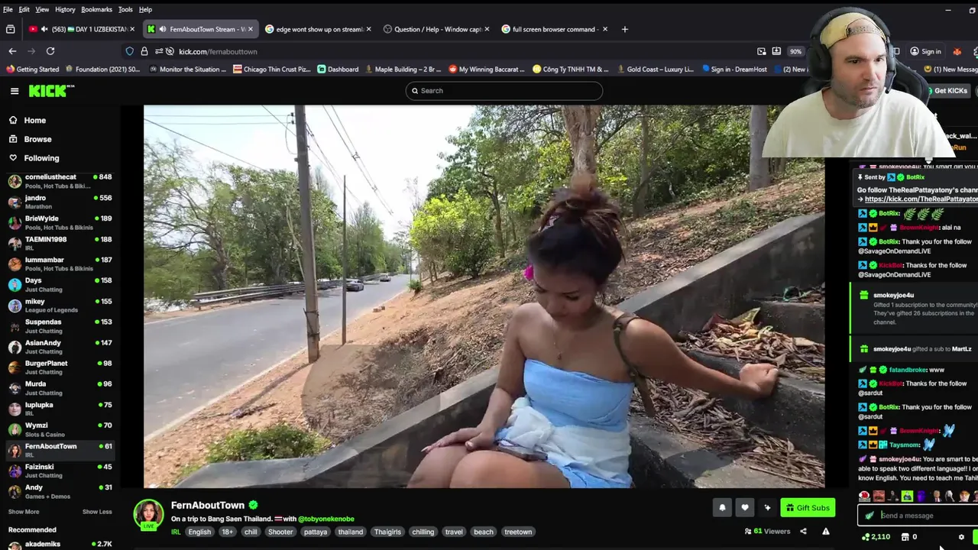Turn on the stream notification bell

[722, 507]
